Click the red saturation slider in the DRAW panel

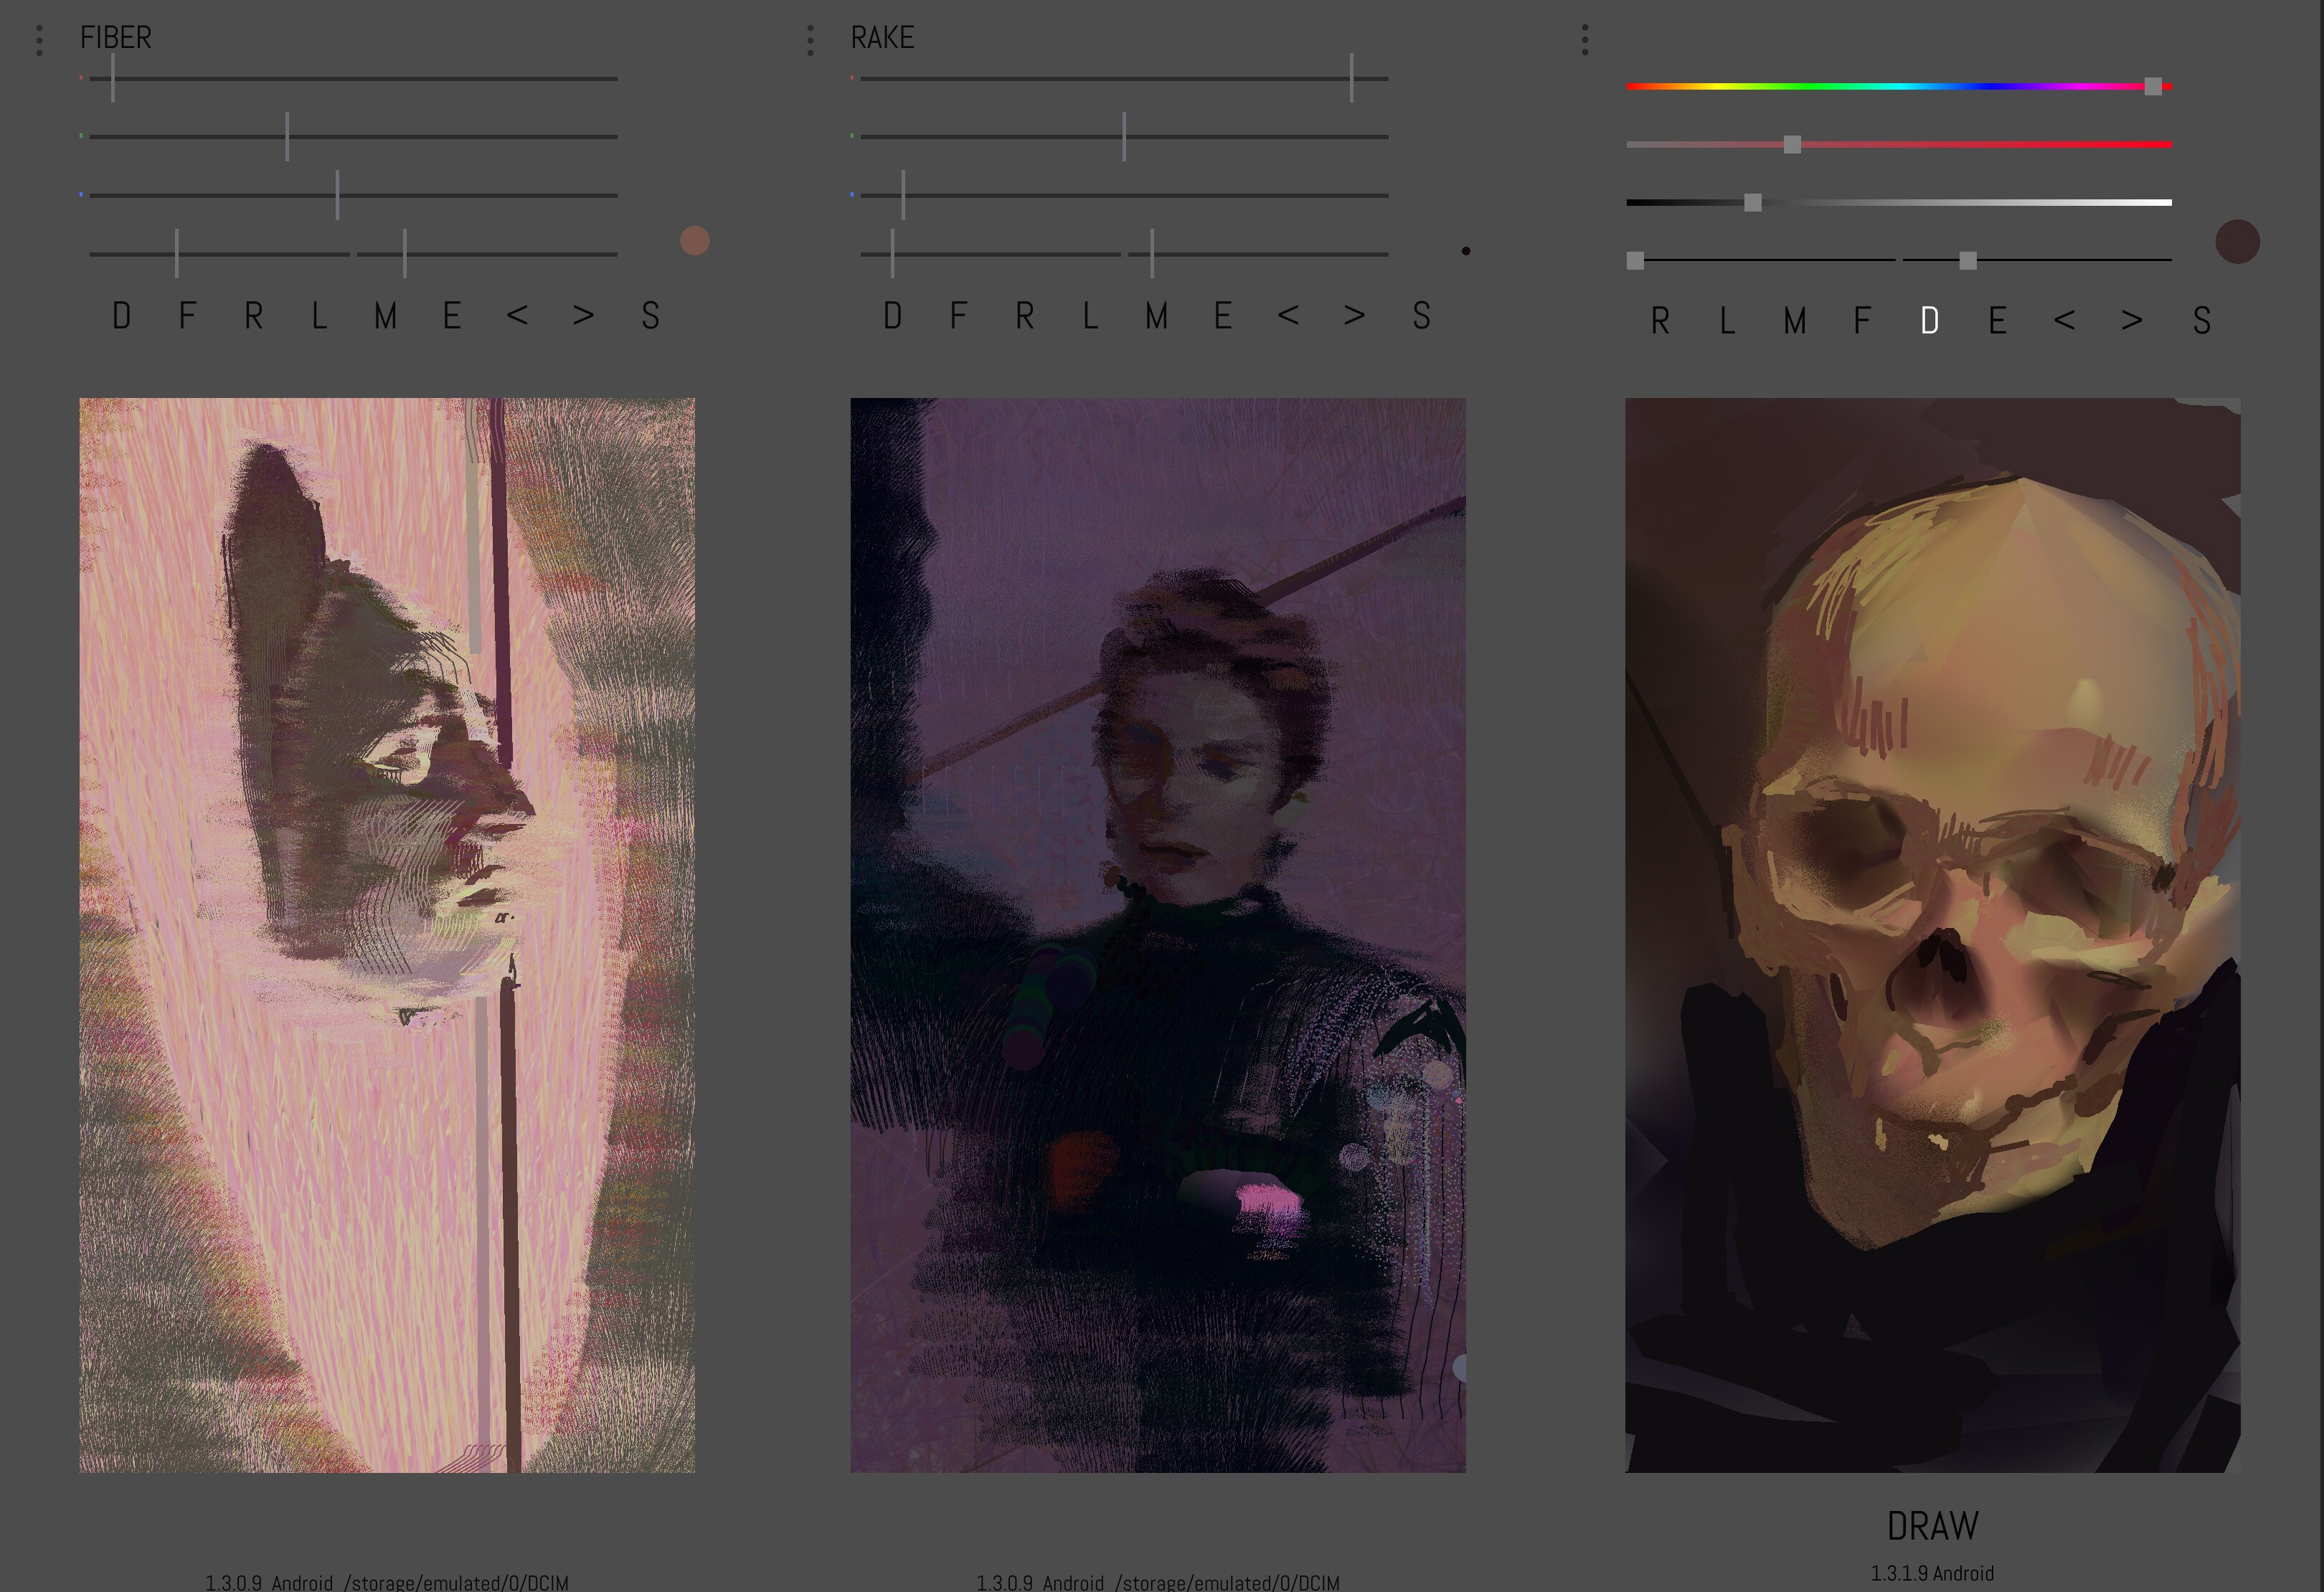1899,145
